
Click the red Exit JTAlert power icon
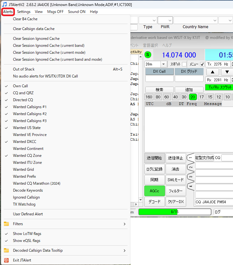coord(6,260)
